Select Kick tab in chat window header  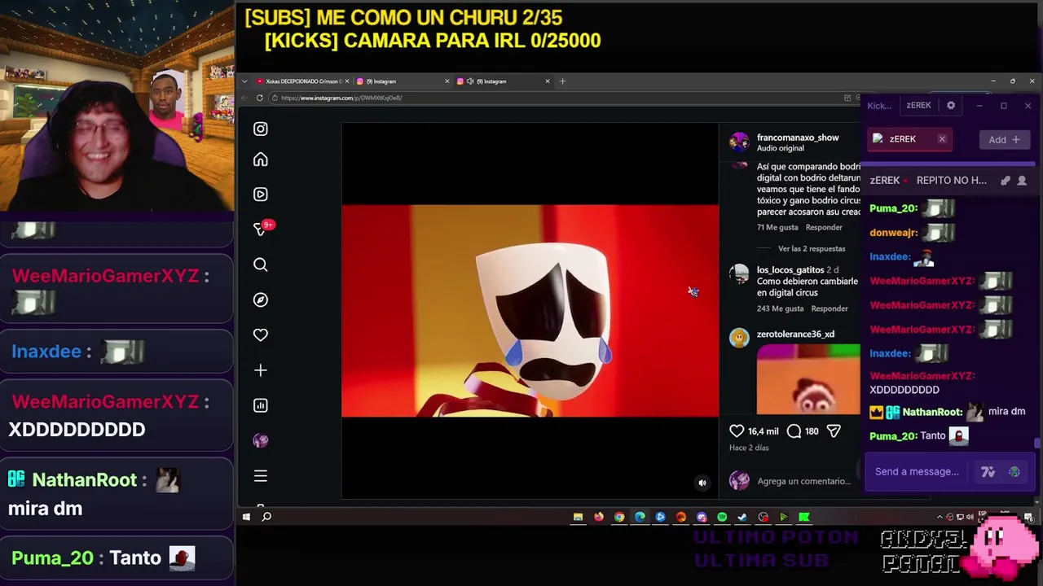[x=879, y=105]
